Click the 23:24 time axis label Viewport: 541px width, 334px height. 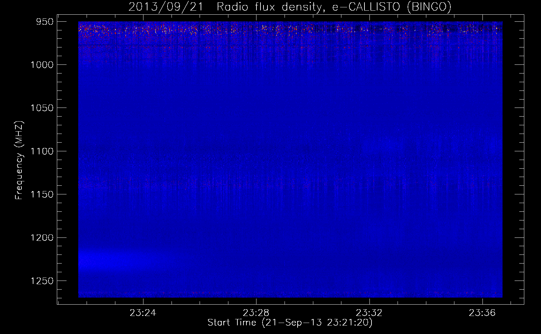(143, 313)
